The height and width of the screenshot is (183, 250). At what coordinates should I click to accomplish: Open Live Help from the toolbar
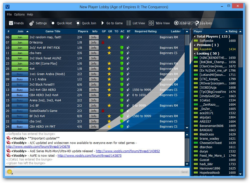pyautogui.click(x=204, y=23)
